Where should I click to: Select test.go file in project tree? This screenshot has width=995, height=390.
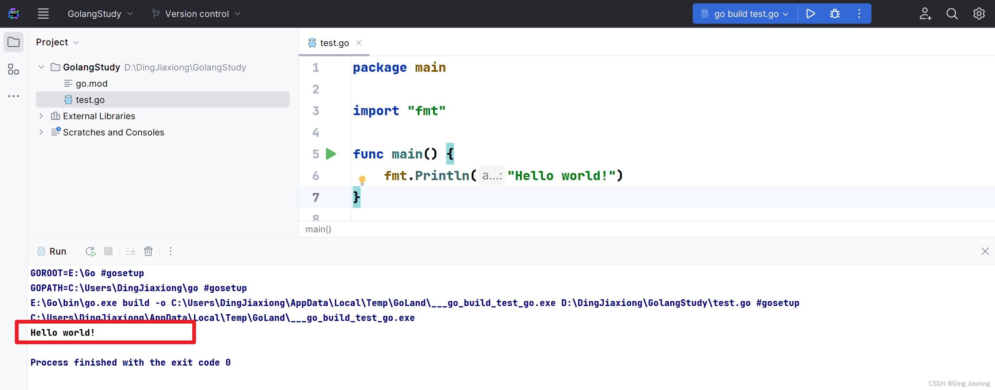[x=89, y=99]
